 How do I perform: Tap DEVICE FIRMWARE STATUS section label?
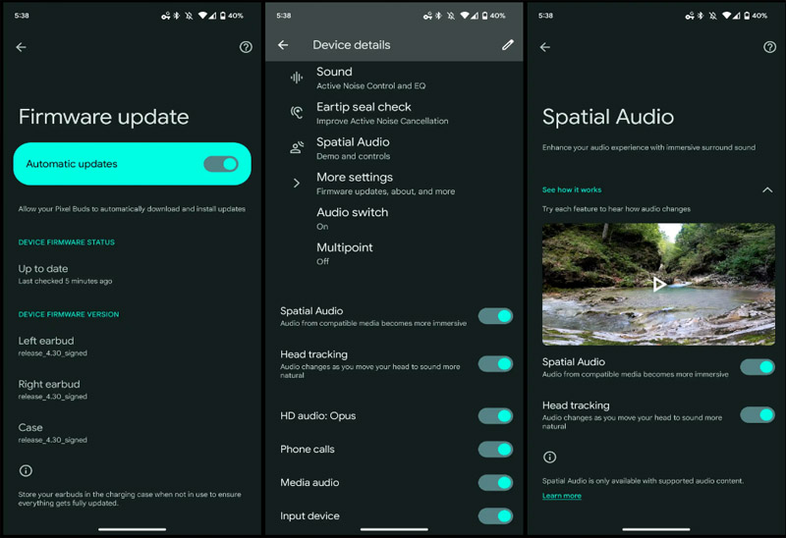(x=66, y=242)
